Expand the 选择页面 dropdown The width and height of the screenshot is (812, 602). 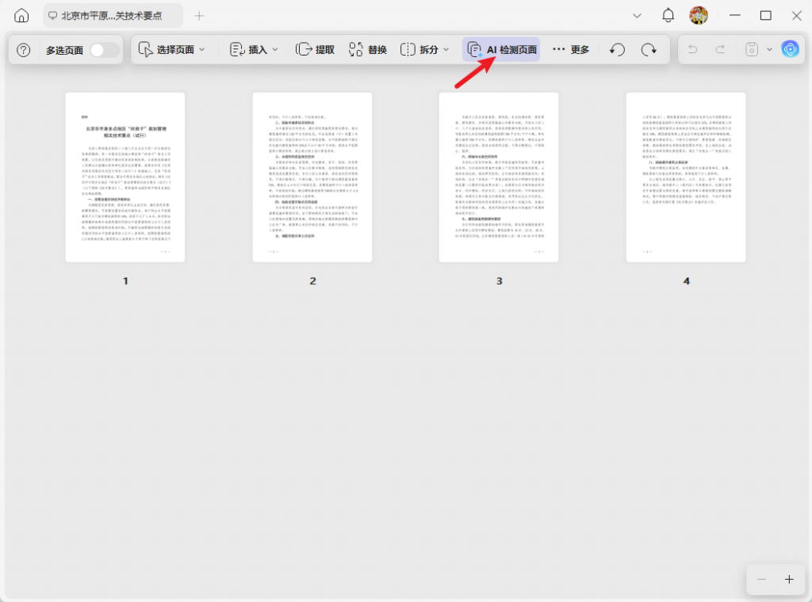(171, 50)
